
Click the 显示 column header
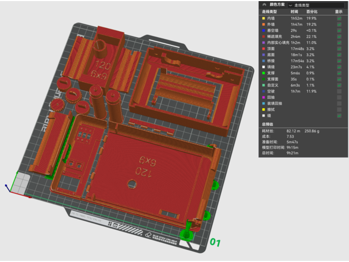click(x=339, y=11)
